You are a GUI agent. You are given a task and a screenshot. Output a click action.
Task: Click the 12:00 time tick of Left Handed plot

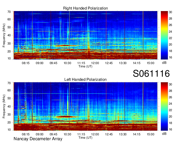(95, 134)
